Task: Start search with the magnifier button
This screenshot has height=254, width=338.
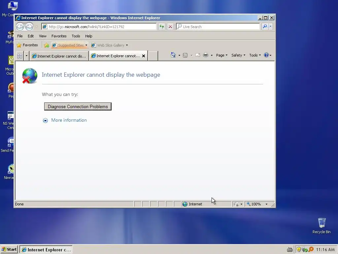Action: 265,26
